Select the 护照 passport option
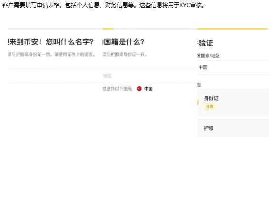269x206 pixels. (233, 128)
